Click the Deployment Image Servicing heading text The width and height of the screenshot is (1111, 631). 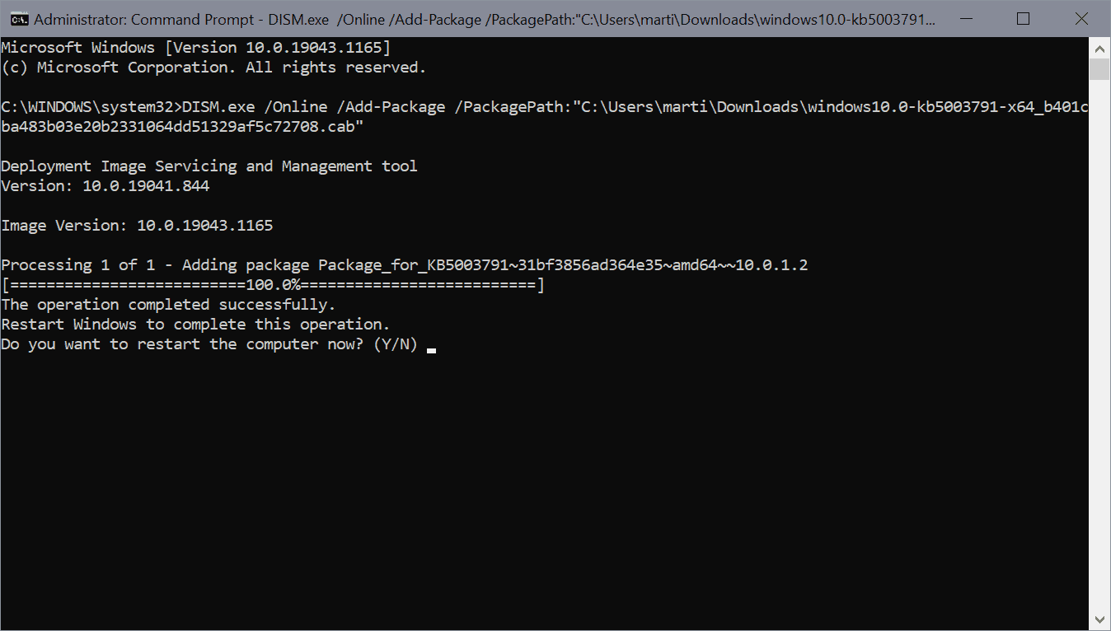coord(209,166)
